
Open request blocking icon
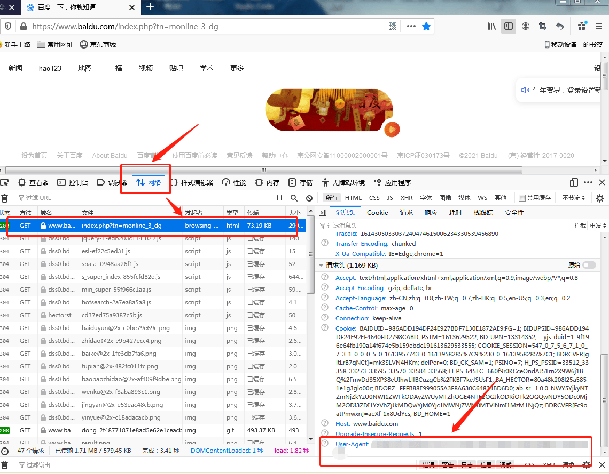[x=309, y=198]
